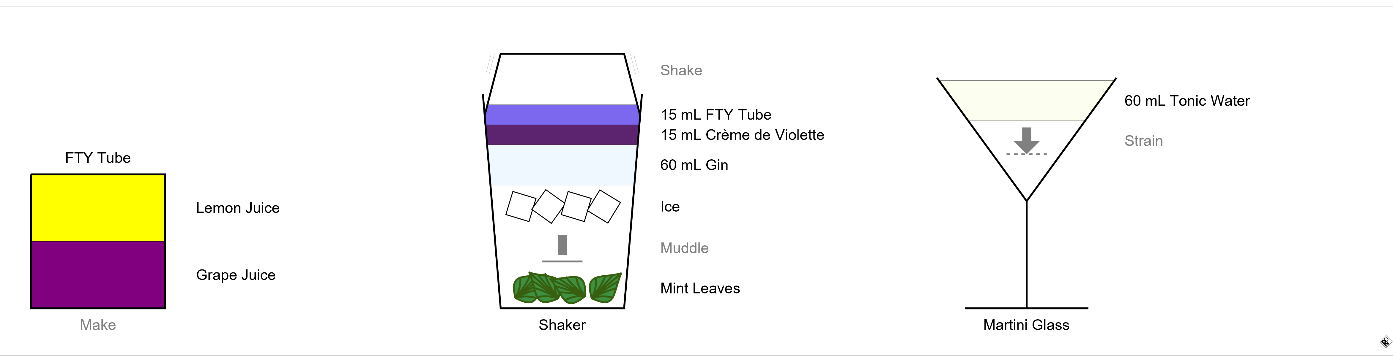Click the martini glass stem

[1026, 254]
